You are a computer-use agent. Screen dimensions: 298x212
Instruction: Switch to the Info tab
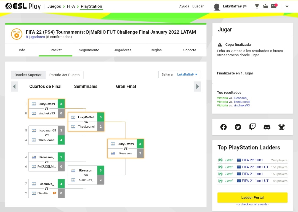pyautogui.click(x=22, y=50)
